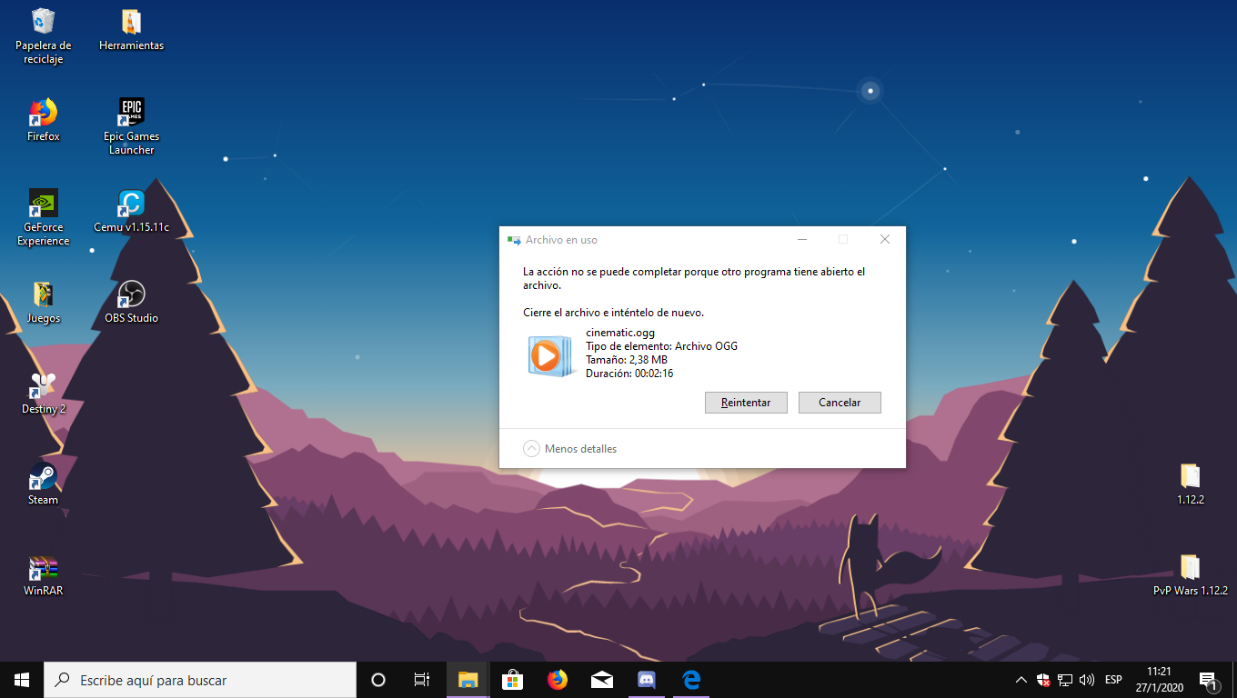Open Microsoft Store from the taskbar
The height and width of the screenshot is (698, 1237).
point(512,680)
